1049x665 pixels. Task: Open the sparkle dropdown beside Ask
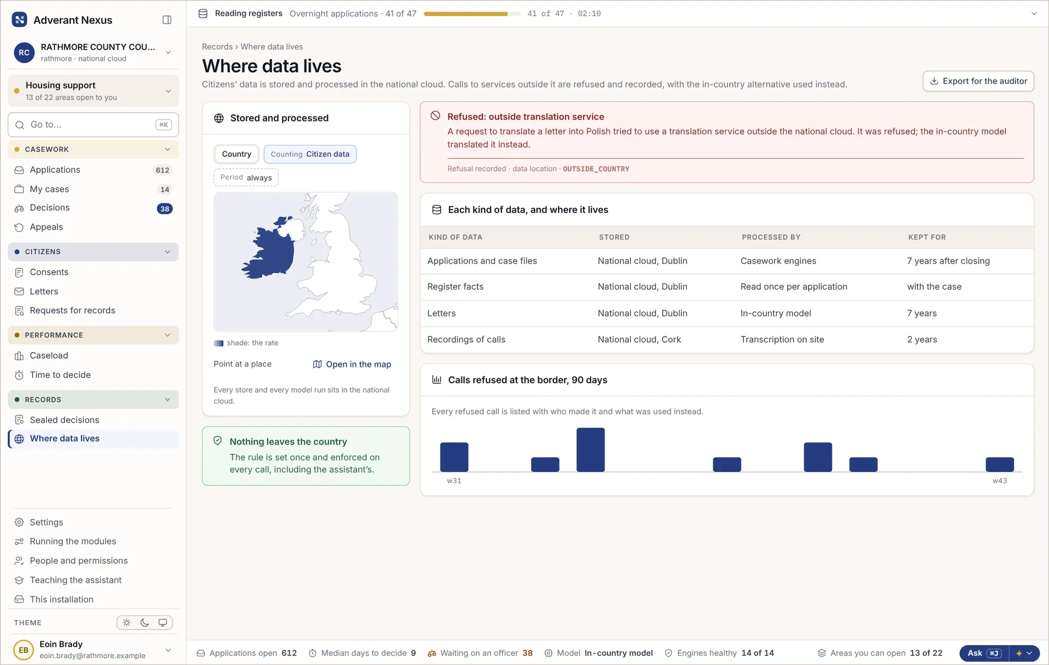pos(1024,653)
